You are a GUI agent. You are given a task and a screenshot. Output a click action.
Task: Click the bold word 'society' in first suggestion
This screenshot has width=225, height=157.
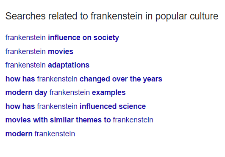(106, 38)
